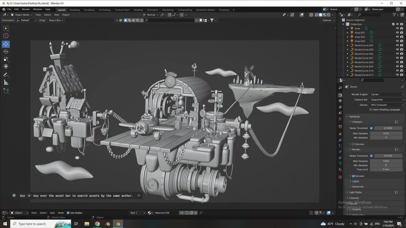Open the World properties tab
This screenshot has height=228, width=406.
point(340,119)
